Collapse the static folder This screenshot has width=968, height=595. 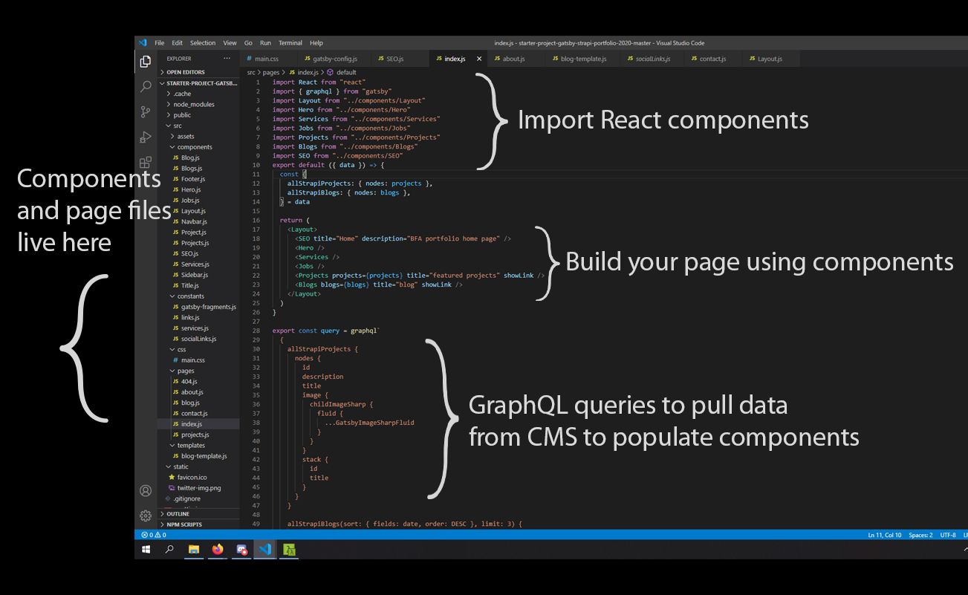tap(198, 466)
